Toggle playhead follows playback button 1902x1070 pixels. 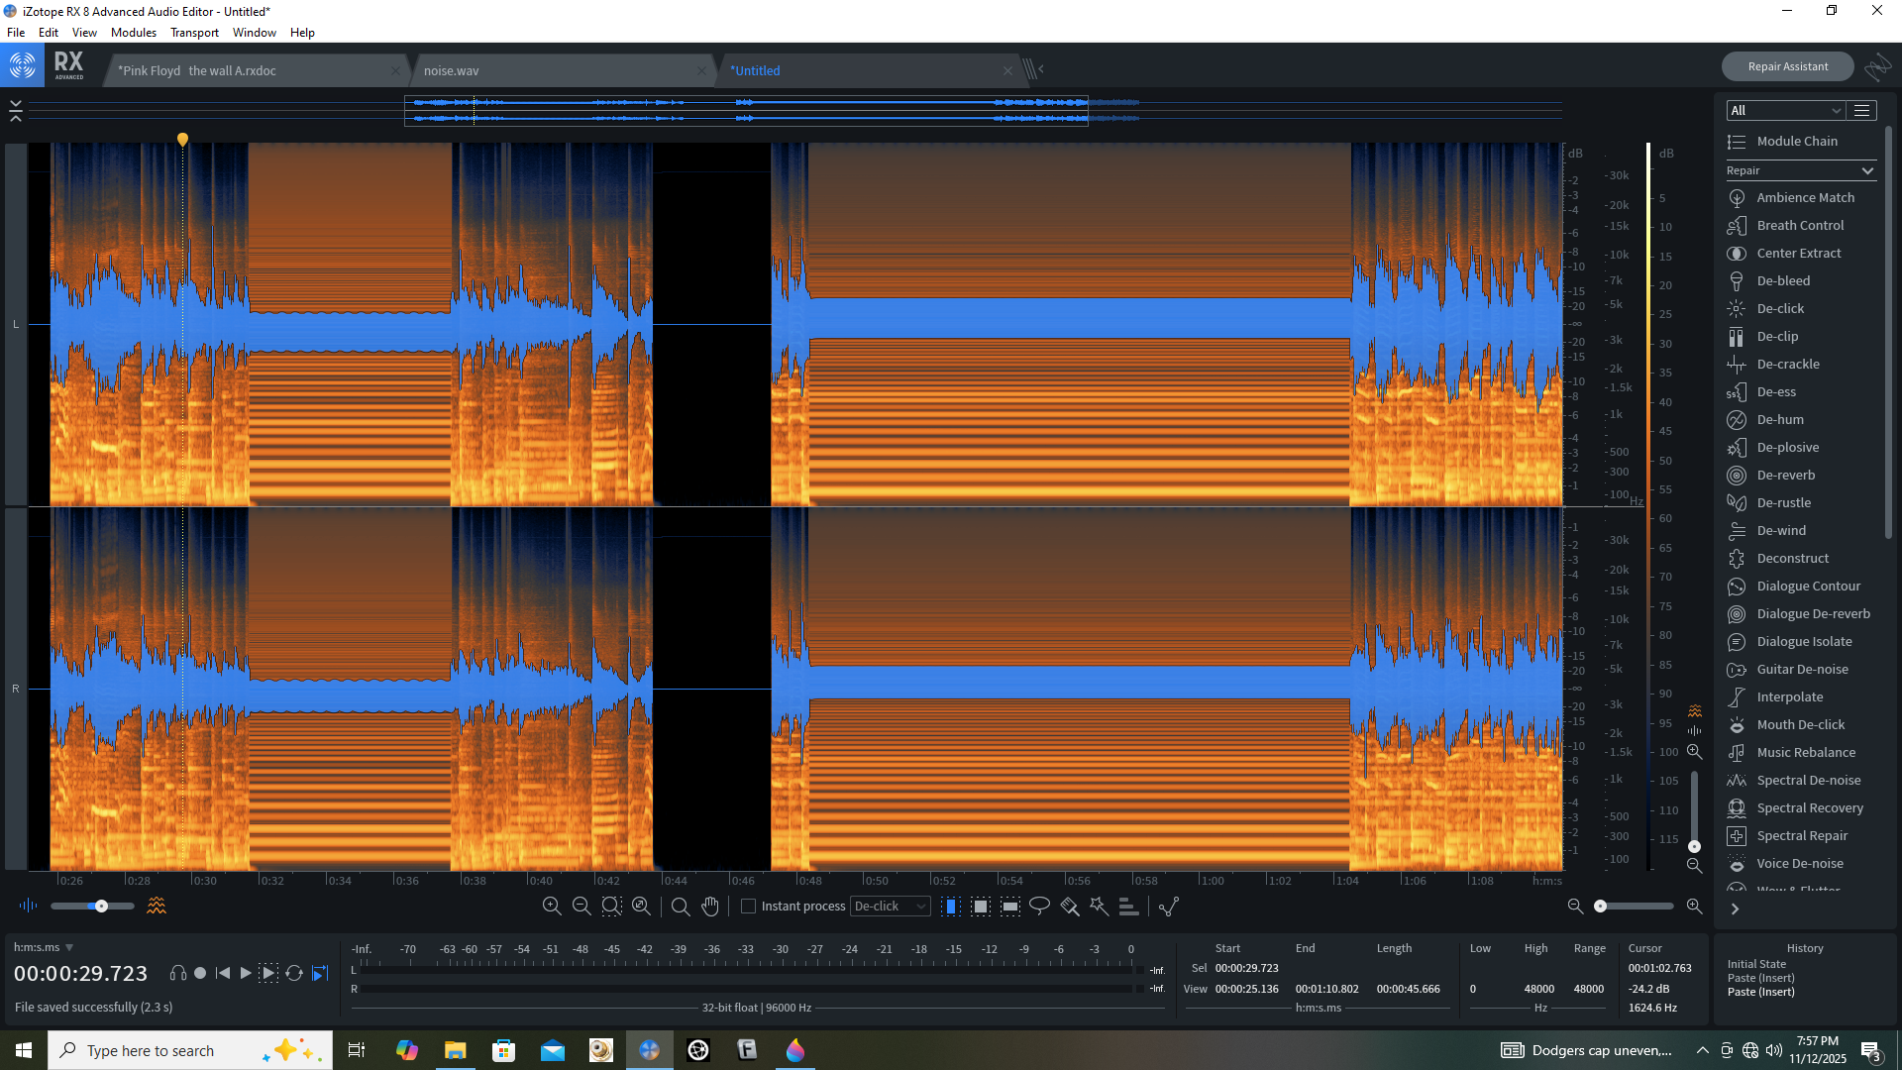[320, 973]
